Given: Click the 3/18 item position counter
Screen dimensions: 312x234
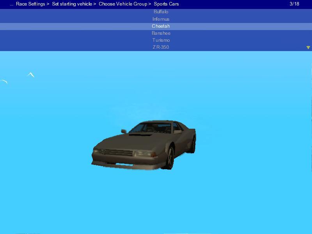Looking at the screenshot, I should click(294, 4).
